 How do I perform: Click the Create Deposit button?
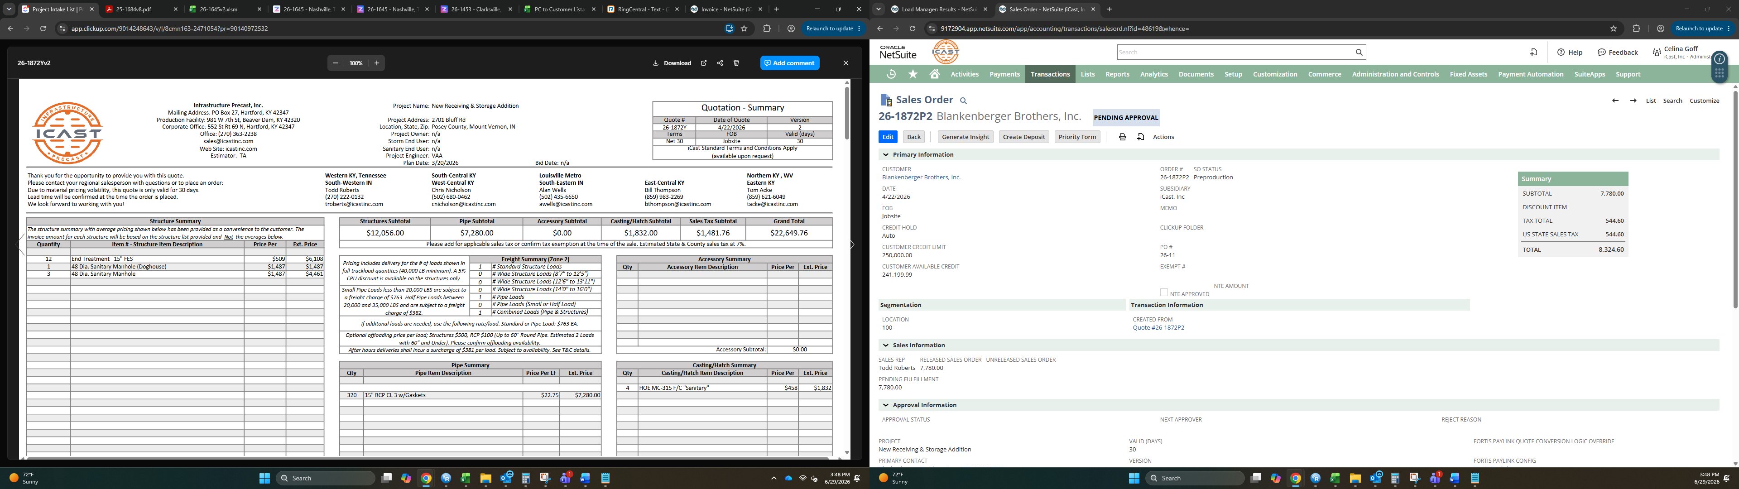click(1023, 137)
